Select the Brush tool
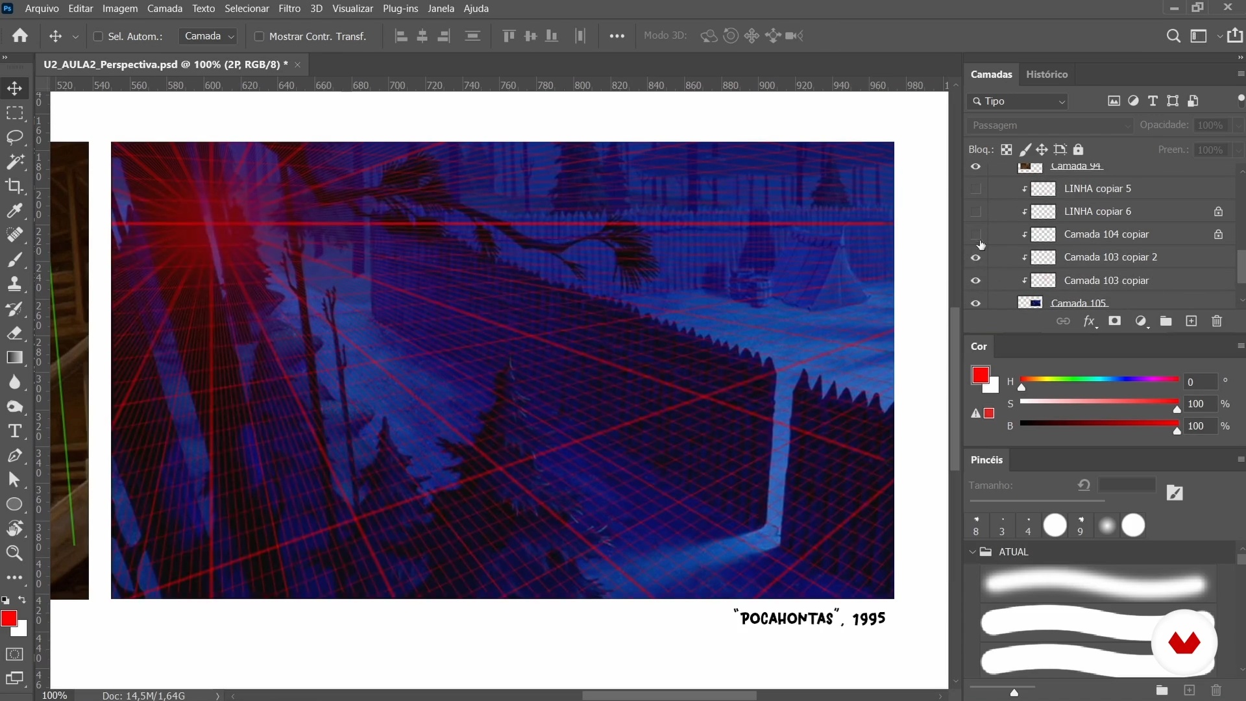Image resolution: width=1246 pixels, height=701 pixels. 14,260
